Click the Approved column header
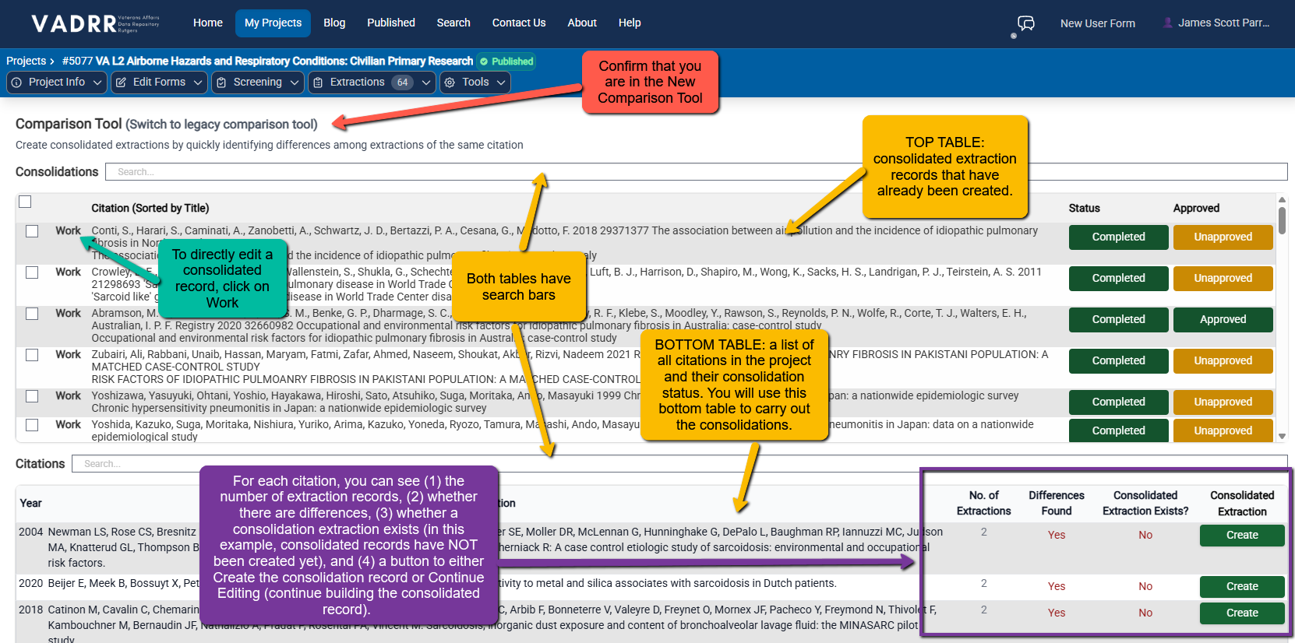This screenshot has width=1295, height=643. click(1196, 209)
